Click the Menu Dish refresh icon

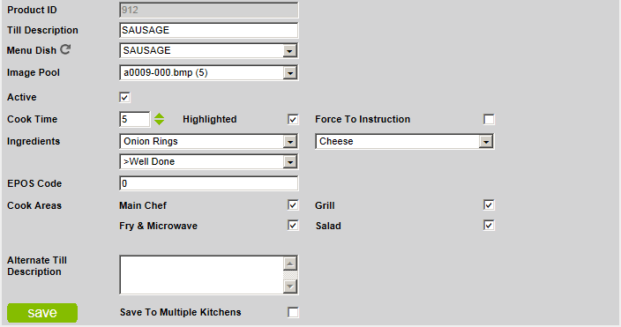[65, 49]
